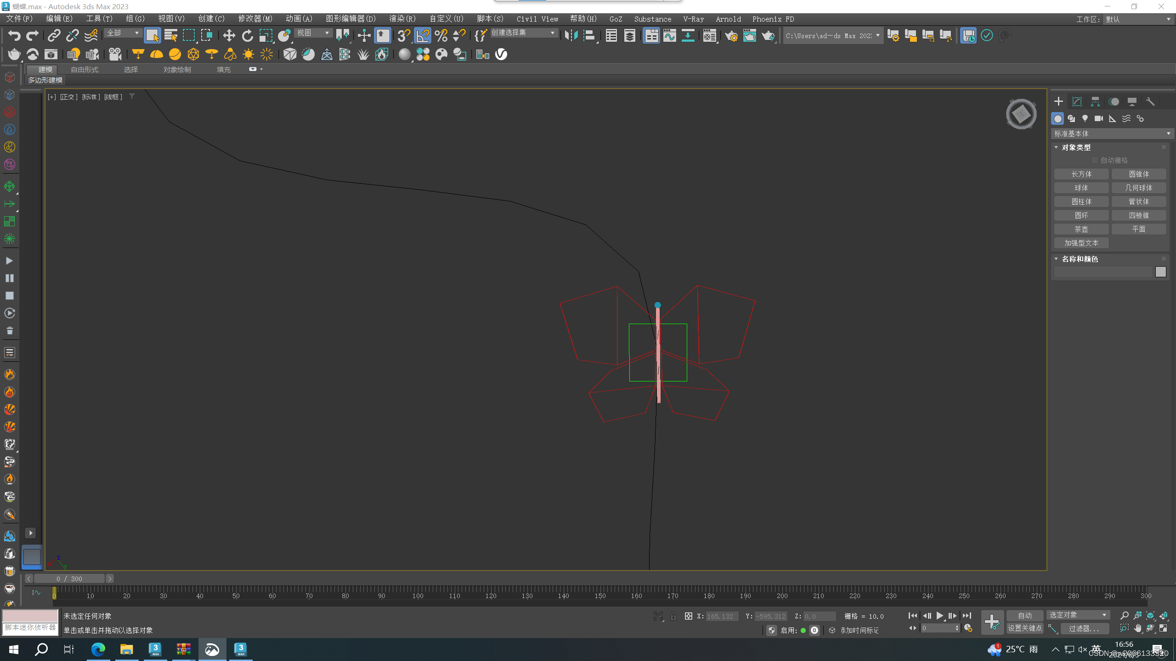Click the 设置关键点 button
Viewport: 1176px width, 661px height.
coord(1024,628)
